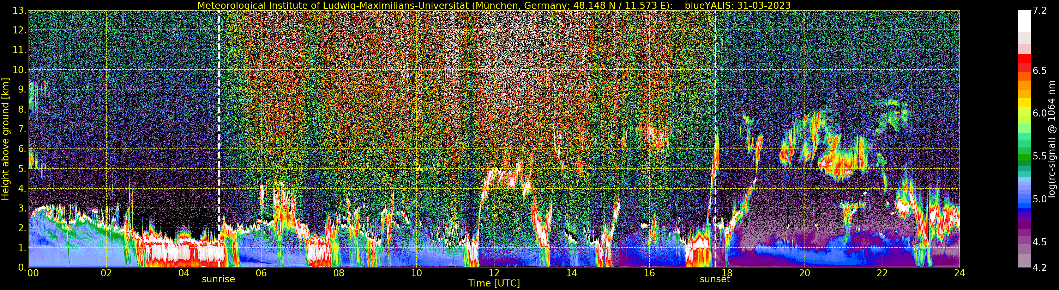
Task: Click the sunrise label below the time axis
Action: tap(218, 279)
